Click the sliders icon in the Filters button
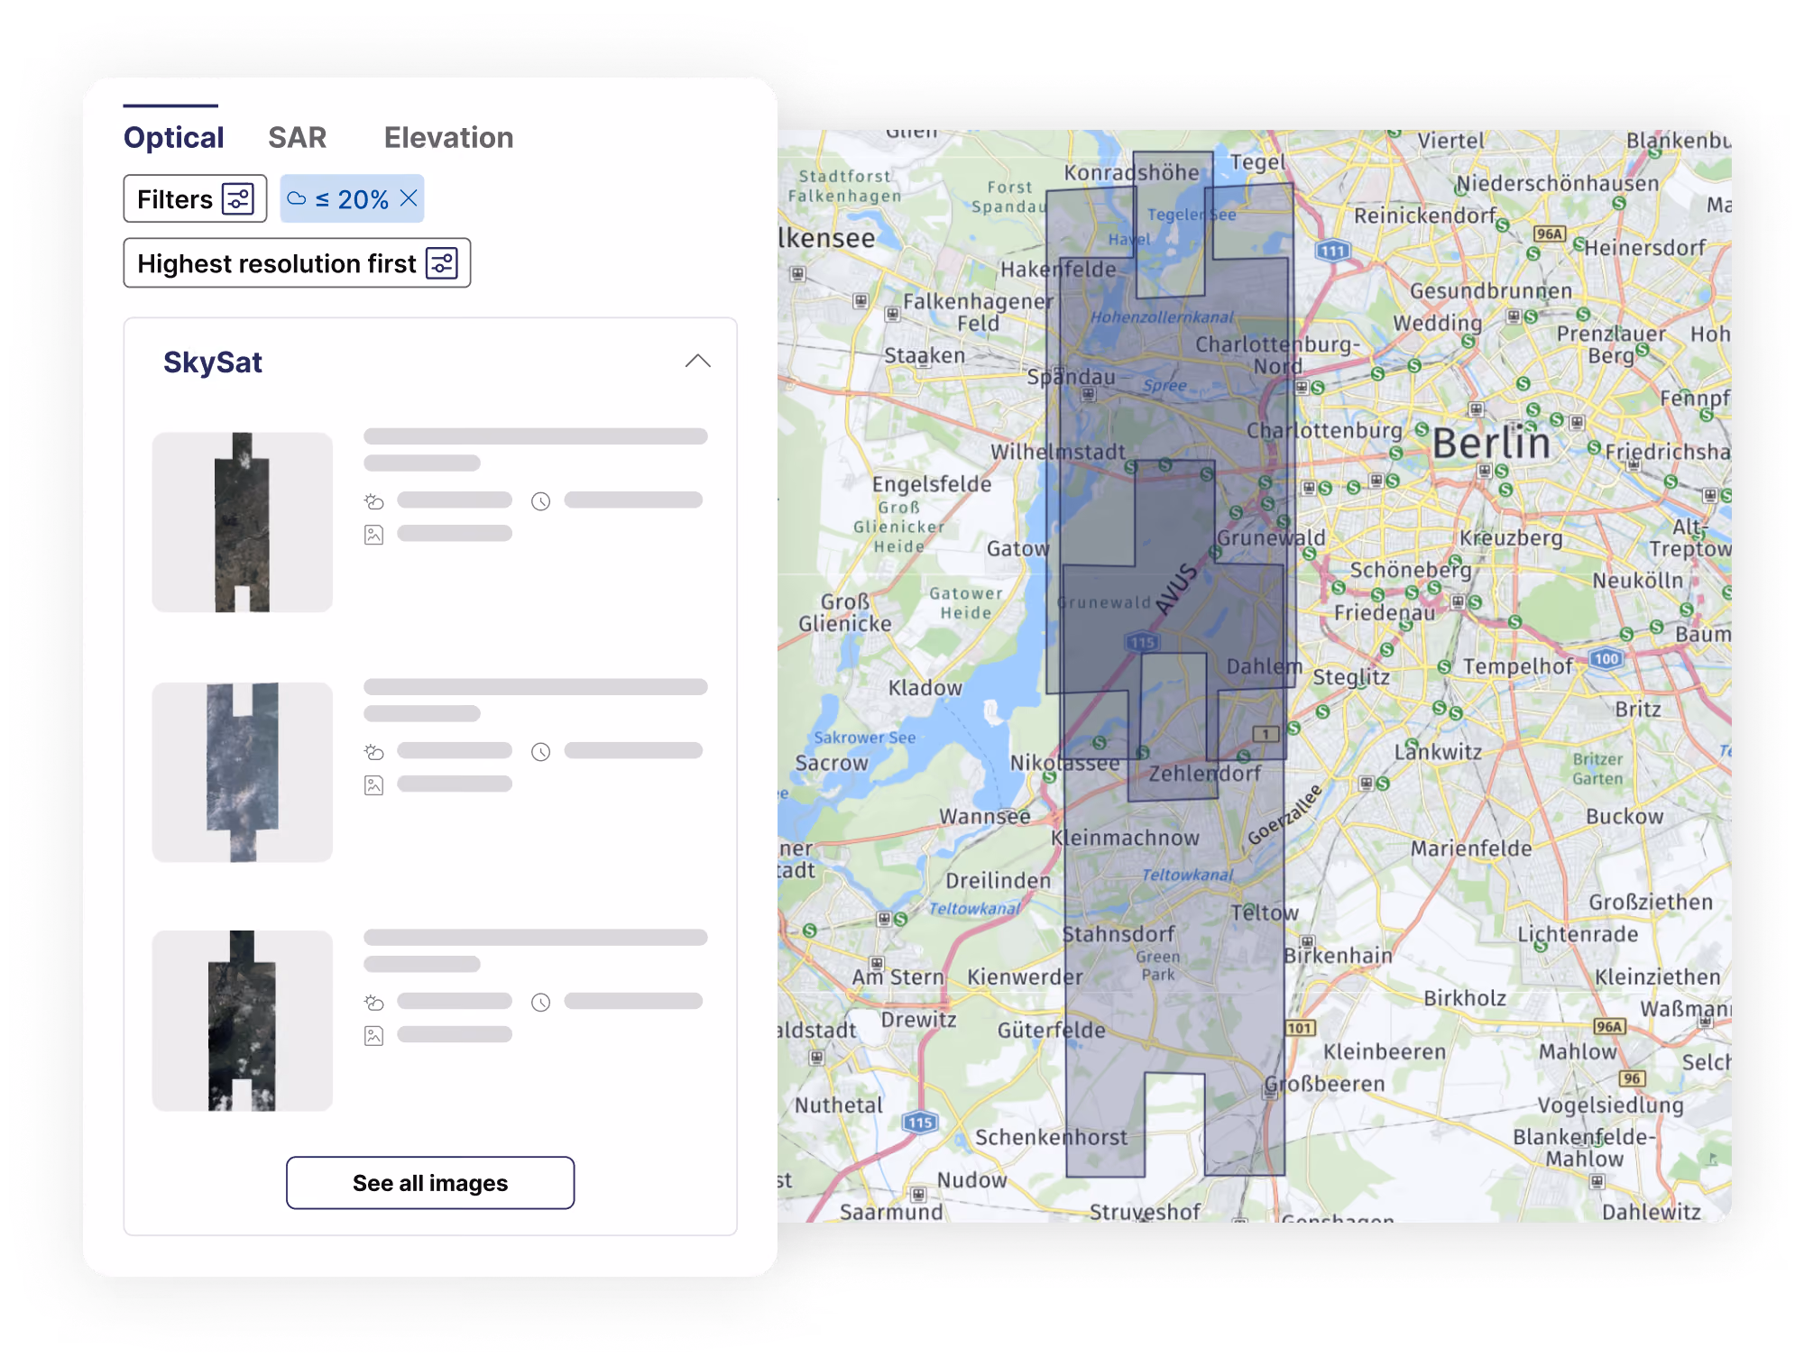The image size is (1804, 1366). (238, 198)
